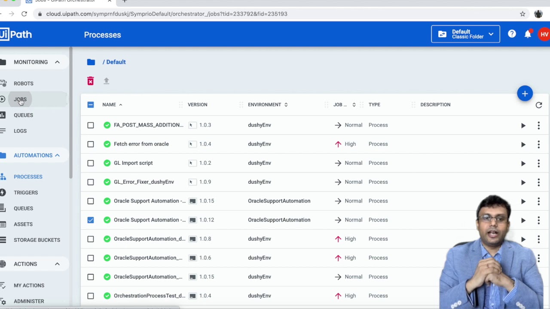The image size is (550, 309).
Task: Refresh the processes table
Action: [539, 105]
